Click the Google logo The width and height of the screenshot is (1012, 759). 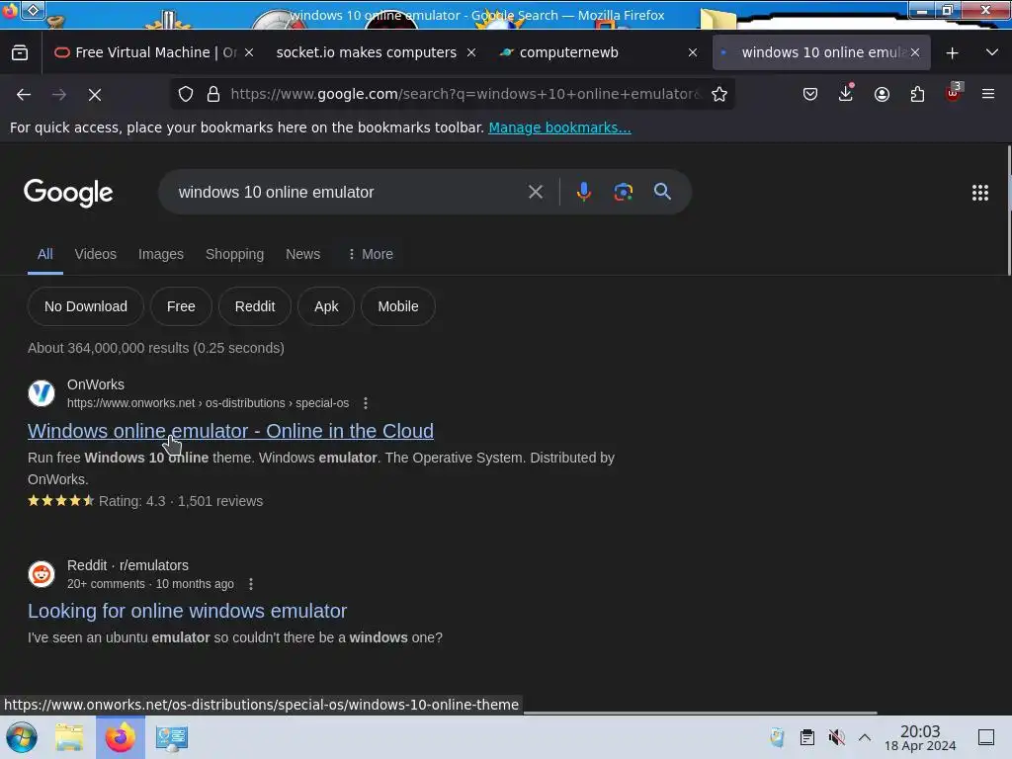68,193
